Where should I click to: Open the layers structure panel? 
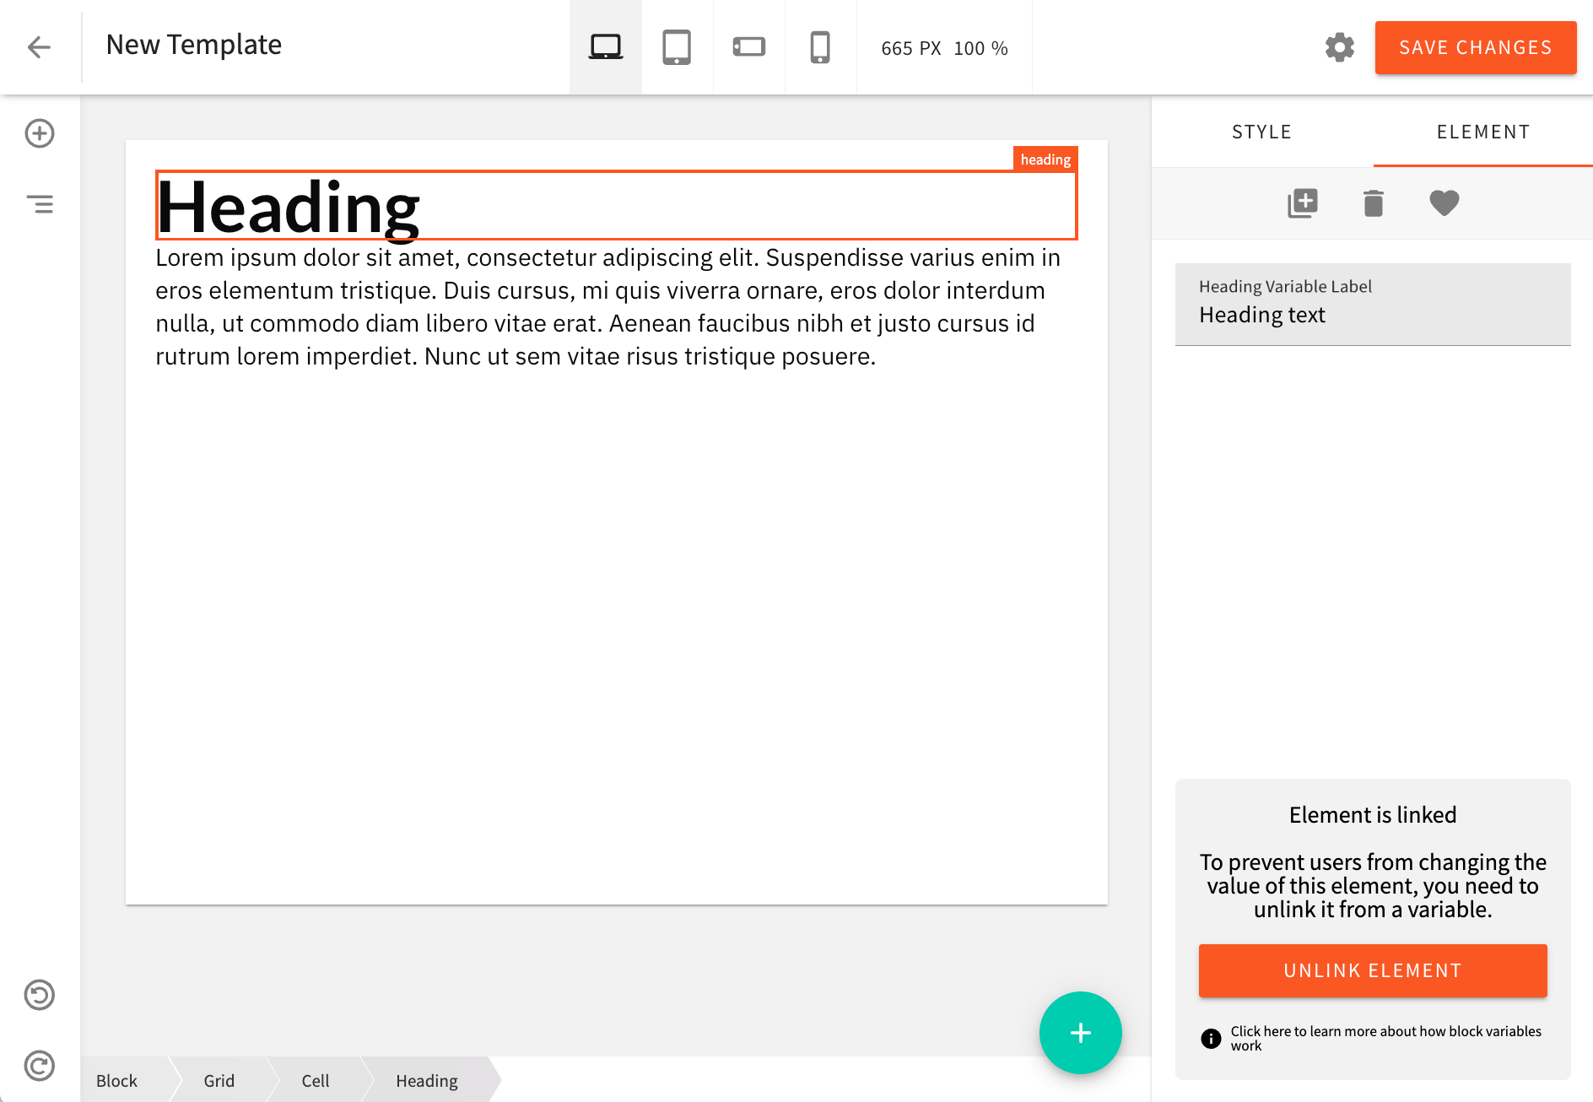click(x=40, y=203)
